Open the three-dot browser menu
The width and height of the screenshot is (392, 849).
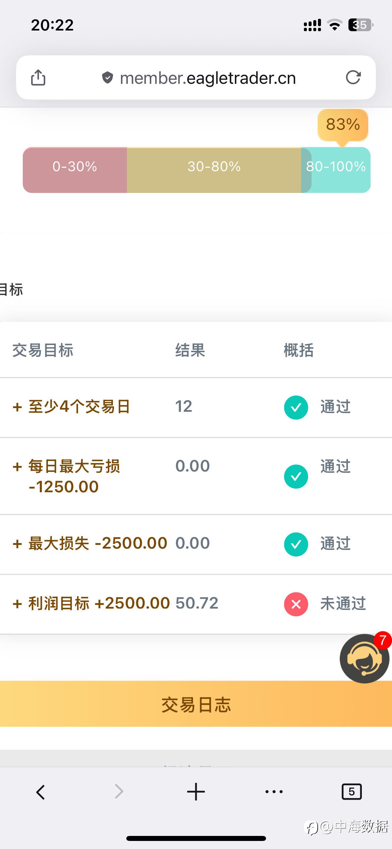[x=274, y=792]
